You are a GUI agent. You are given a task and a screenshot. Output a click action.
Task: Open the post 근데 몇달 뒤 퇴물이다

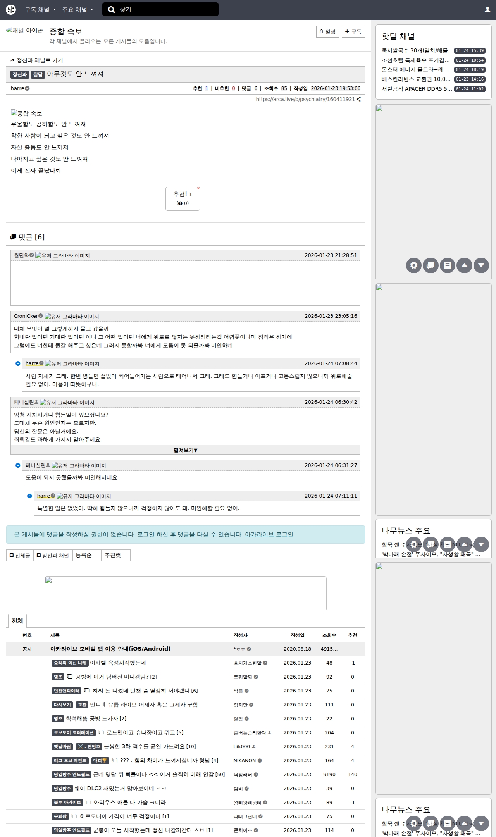coord(154,775)
